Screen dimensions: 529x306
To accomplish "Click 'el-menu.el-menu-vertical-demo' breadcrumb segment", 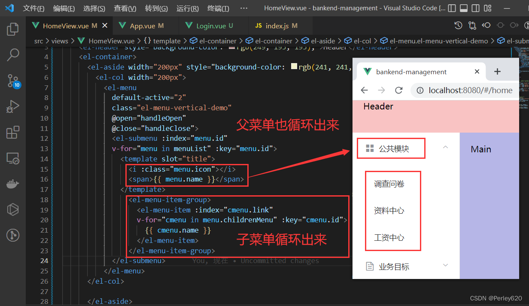I will coord(439,41).
